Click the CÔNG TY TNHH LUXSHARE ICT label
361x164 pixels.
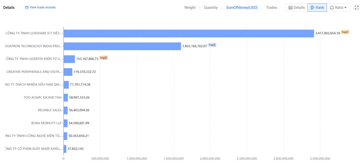33,33
